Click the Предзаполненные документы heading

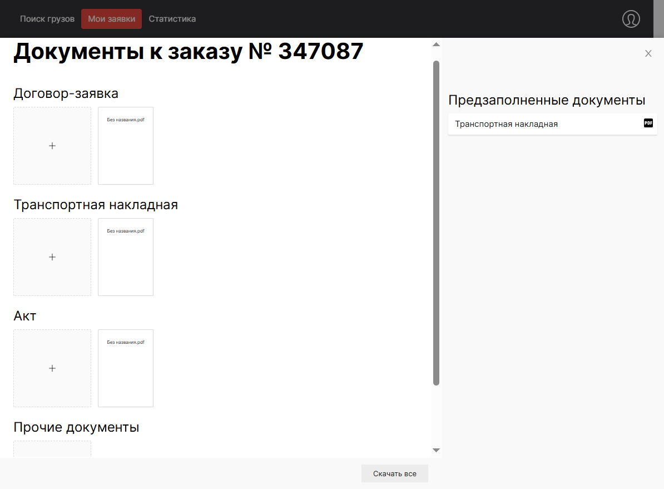coord(547,100)
